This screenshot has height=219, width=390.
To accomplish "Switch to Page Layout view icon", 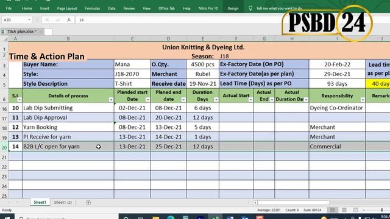I will click(344, 210).
